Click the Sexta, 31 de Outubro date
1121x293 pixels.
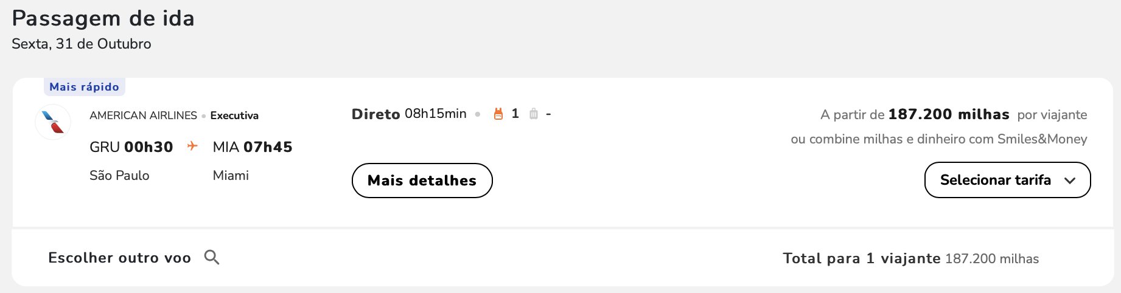pos(82,44)
